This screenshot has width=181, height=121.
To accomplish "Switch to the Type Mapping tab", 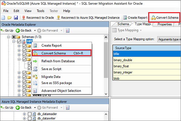I will pyautogui.click(x=143, y=24).
